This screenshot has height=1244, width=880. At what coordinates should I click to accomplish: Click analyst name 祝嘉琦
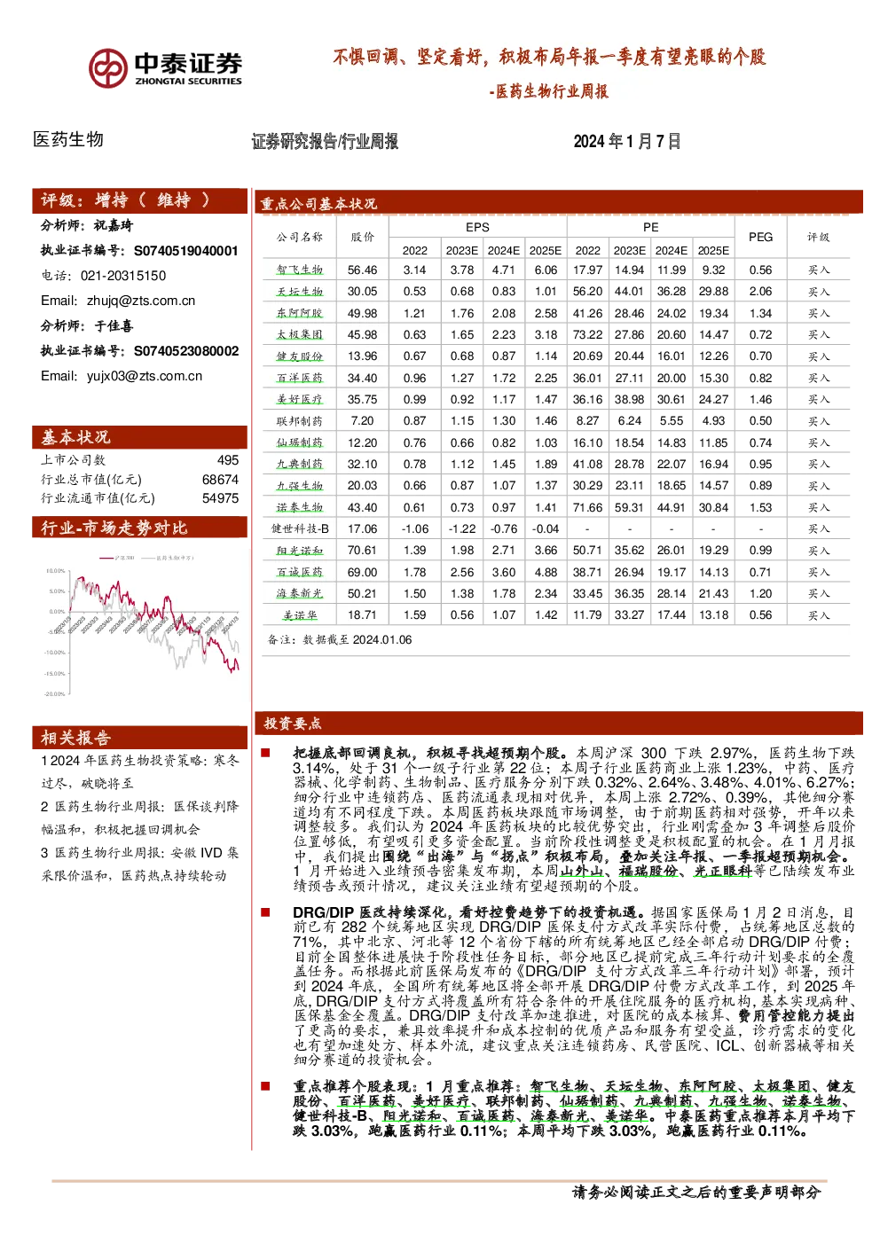tap(114, 225)
